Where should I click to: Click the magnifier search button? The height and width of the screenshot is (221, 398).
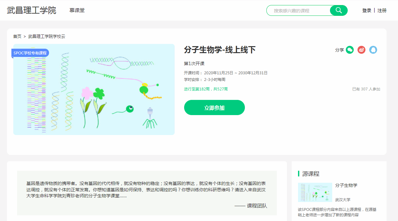(339, 10)
